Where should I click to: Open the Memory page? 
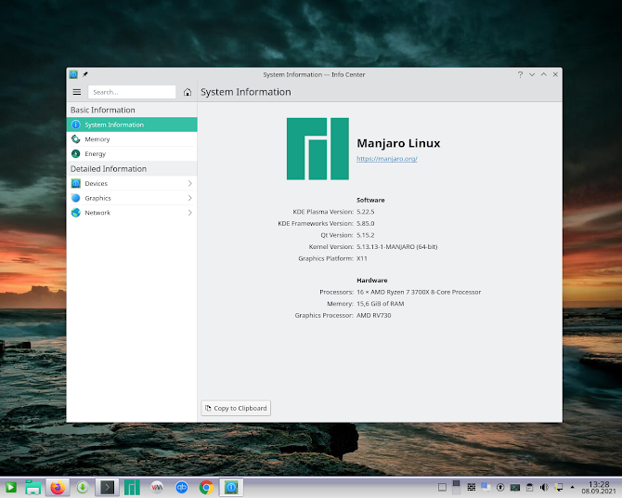pyautogui.click(x=132, y=139)
